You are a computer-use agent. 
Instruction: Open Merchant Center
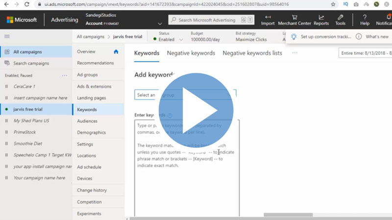coord(294,20)
